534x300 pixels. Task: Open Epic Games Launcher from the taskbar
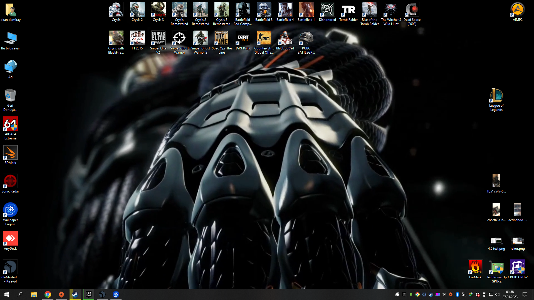[x=89, y=294]
